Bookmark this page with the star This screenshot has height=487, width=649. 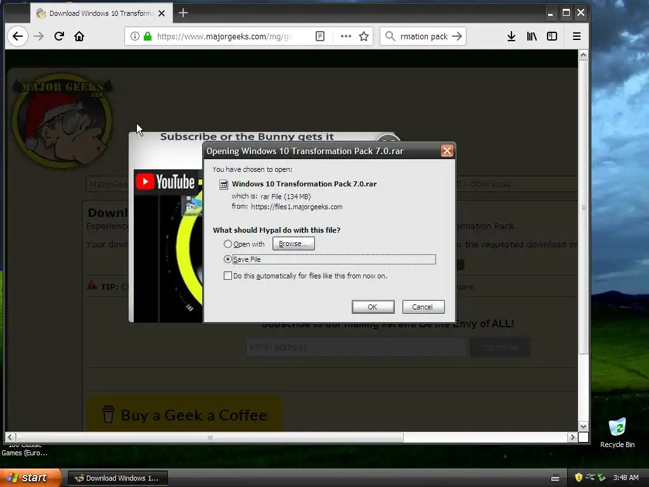364,36
